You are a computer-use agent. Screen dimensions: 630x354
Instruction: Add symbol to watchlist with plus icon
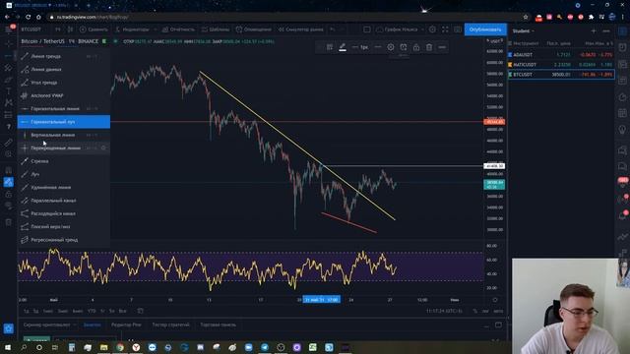pos(594,30)
